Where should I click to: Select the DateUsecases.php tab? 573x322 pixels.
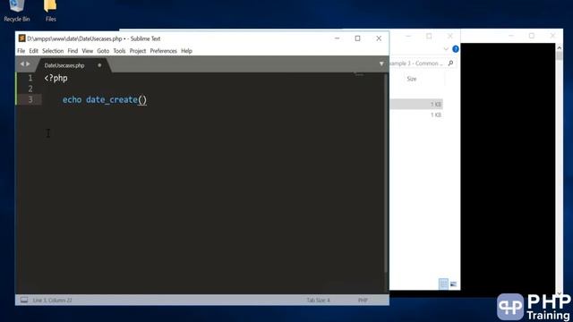(x=64, y=65)
